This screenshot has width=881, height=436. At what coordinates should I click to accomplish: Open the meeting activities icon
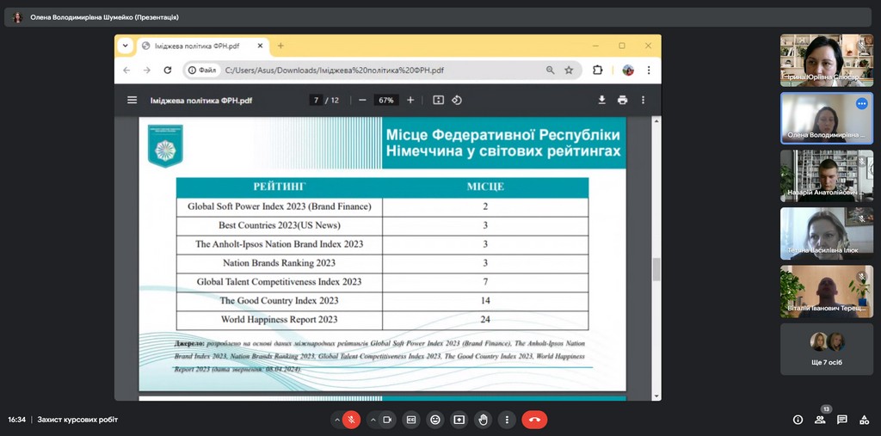(864, 420)
